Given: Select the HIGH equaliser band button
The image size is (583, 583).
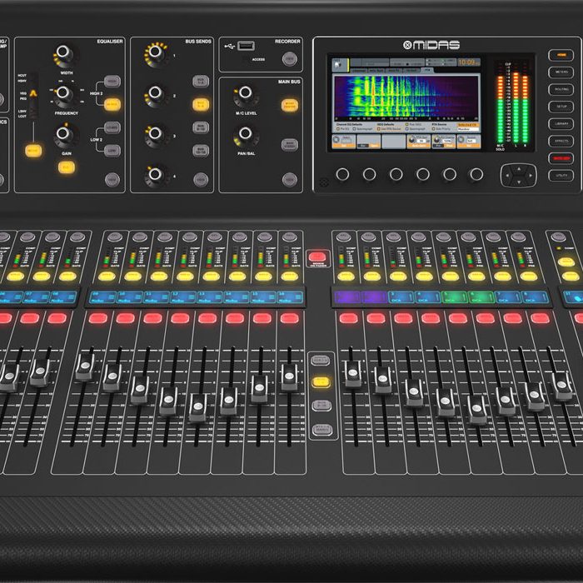Looking at the screenshot, I should 112,81.
